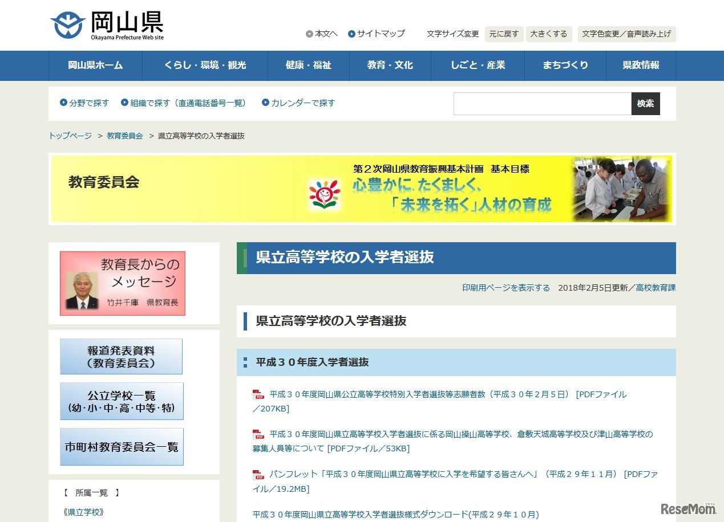The height and width of the screenshot is (522, 724).
Task: Click the arrow icon beside 本文へ
Action: click(309, 34)
